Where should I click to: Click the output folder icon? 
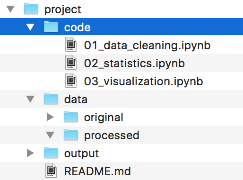click(51, 153)
